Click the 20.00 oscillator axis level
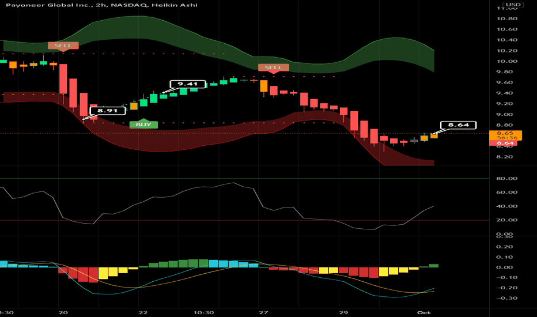Viewport: 537px width, 317px height. pos(507,220)
